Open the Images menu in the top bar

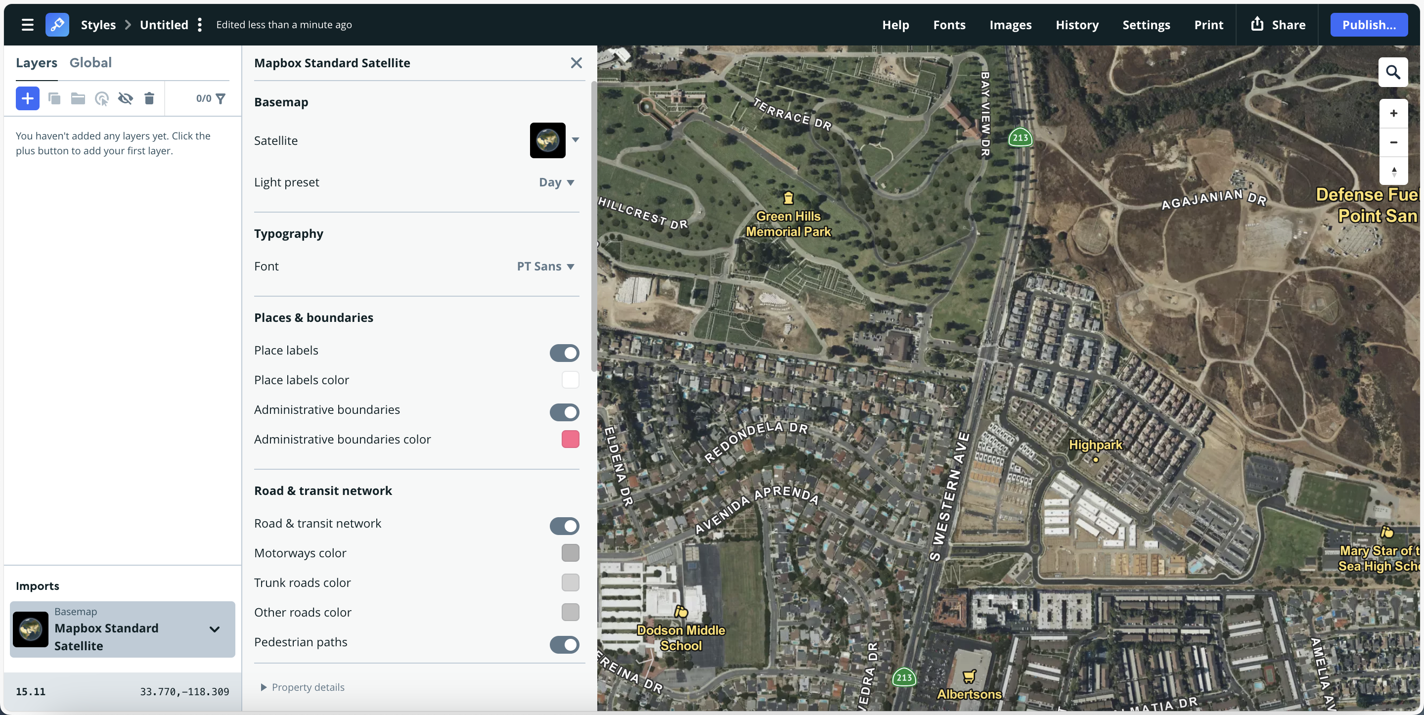click(x=1010, y=24)
